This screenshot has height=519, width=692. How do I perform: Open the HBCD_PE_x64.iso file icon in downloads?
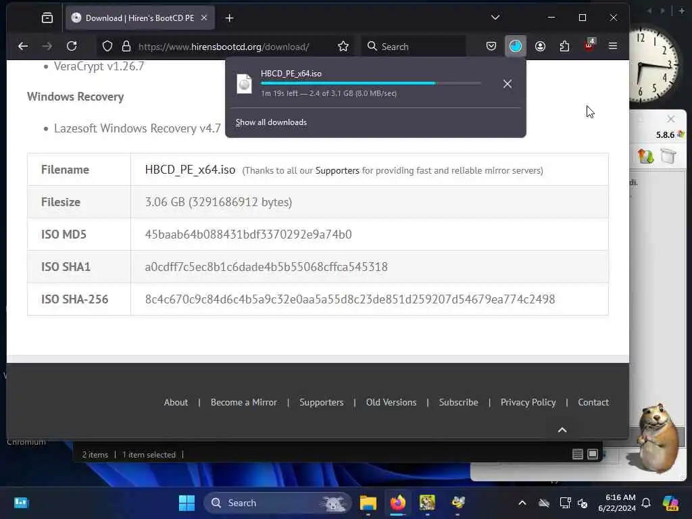(244, 84)
